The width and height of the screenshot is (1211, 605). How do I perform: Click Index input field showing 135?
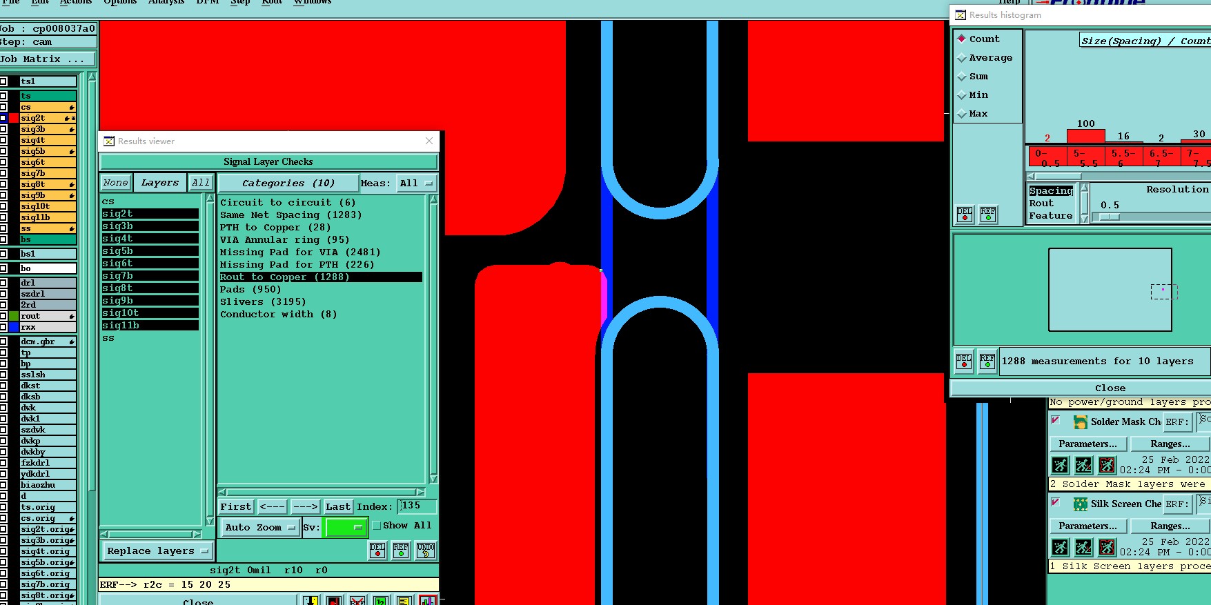coord(417,506)
